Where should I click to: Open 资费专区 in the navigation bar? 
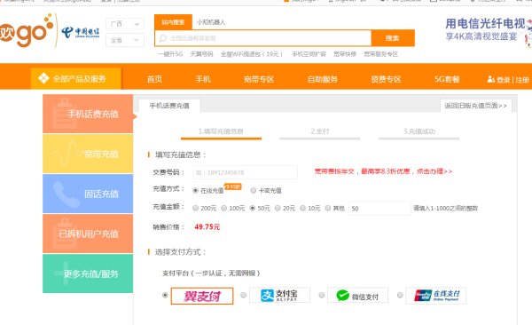pyautogui.click(x=386, y=79)
